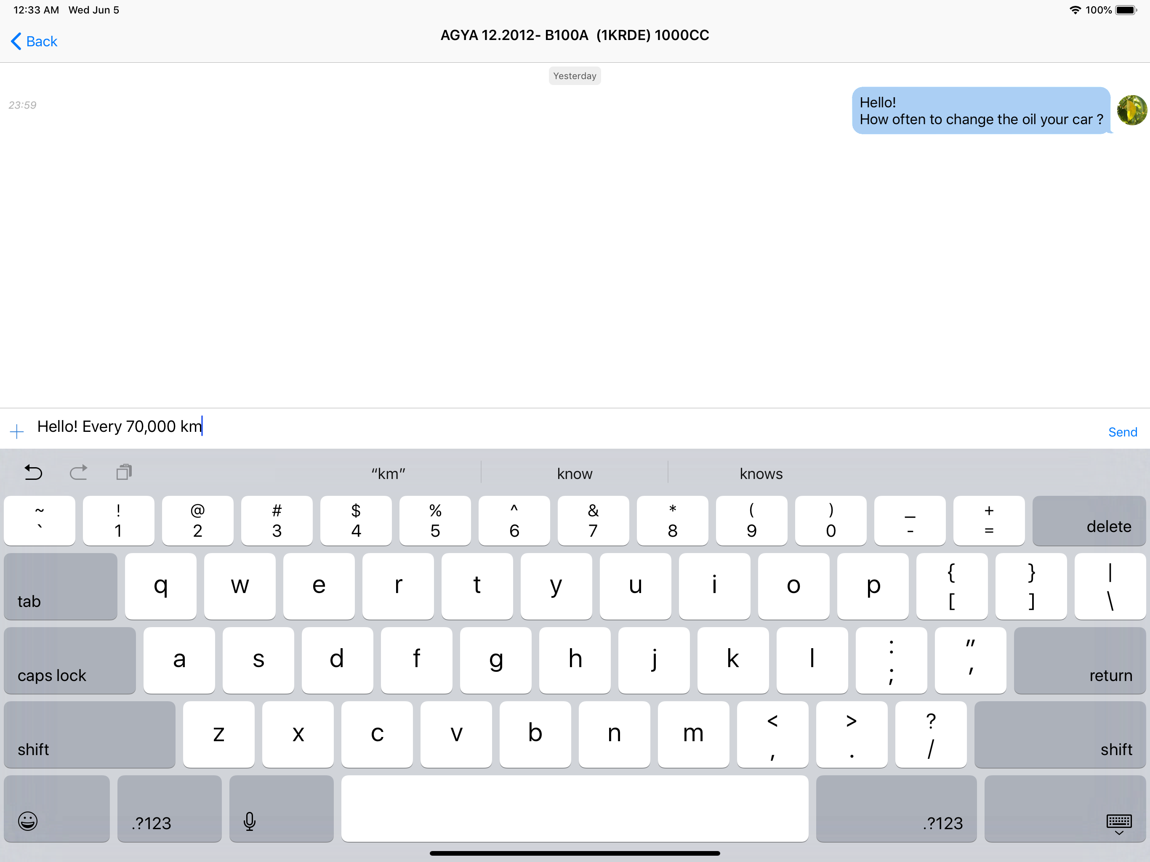The image size is (1150, 862).
Task: Tap the backslash pipe key
Action: pyautogui.click(x=1110, y=586)
